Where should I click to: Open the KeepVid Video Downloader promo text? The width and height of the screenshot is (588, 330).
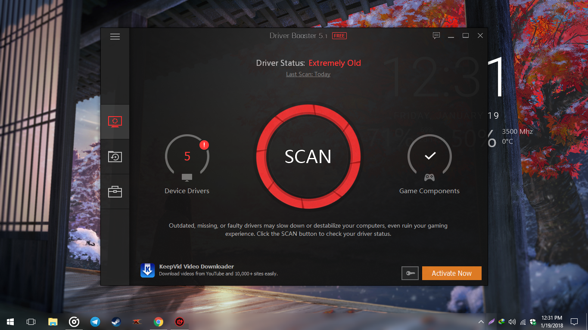point(218,270)
